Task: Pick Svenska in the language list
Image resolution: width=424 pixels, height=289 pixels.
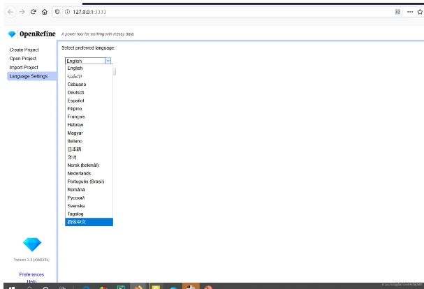Action: tap(89, 206)
